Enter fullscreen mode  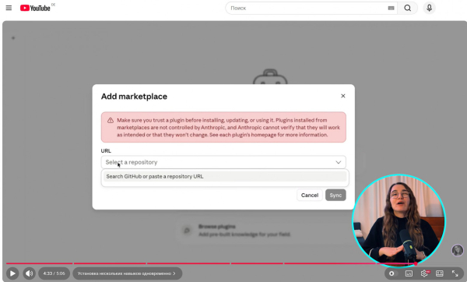[x=455, y=273]
